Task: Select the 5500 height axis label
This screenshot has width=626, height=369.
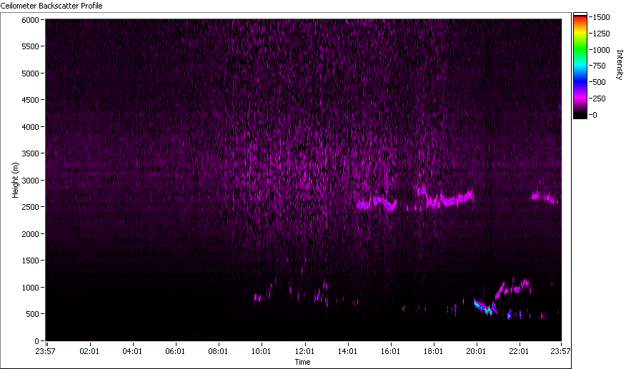Action: click(x=30, y=46)
